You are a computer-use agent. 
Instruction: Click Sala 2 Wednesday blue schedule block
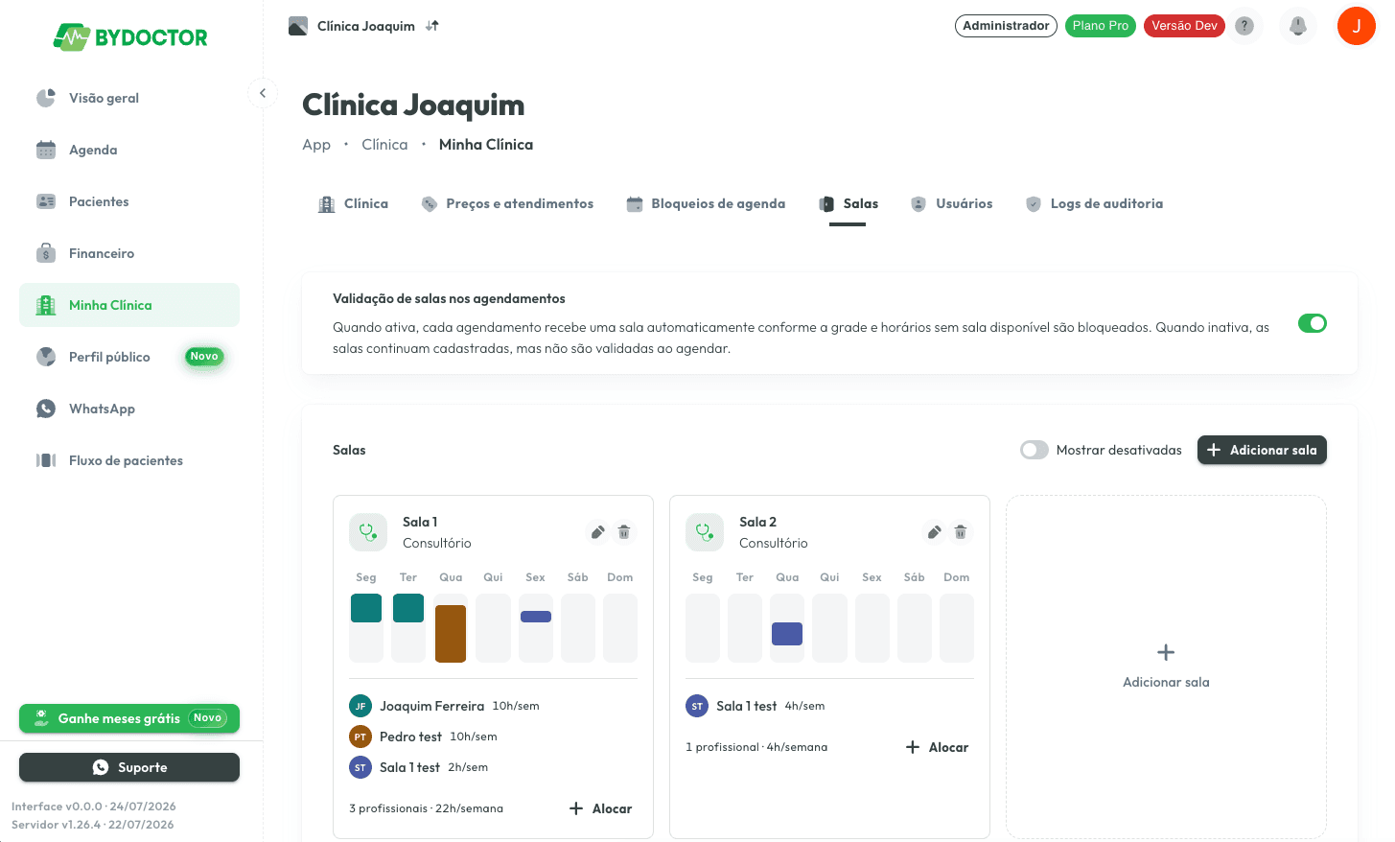point(787,634)
